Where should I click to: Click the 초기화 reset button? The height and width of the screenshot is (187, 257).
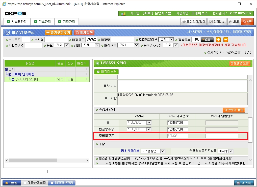[244, 183]
